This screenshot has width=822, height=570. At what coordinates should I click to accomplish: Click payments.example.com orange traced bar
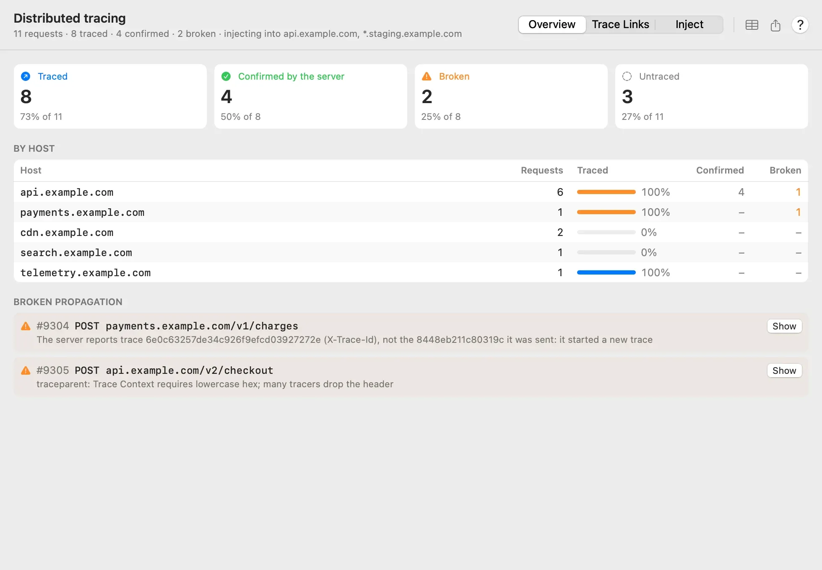606,212
